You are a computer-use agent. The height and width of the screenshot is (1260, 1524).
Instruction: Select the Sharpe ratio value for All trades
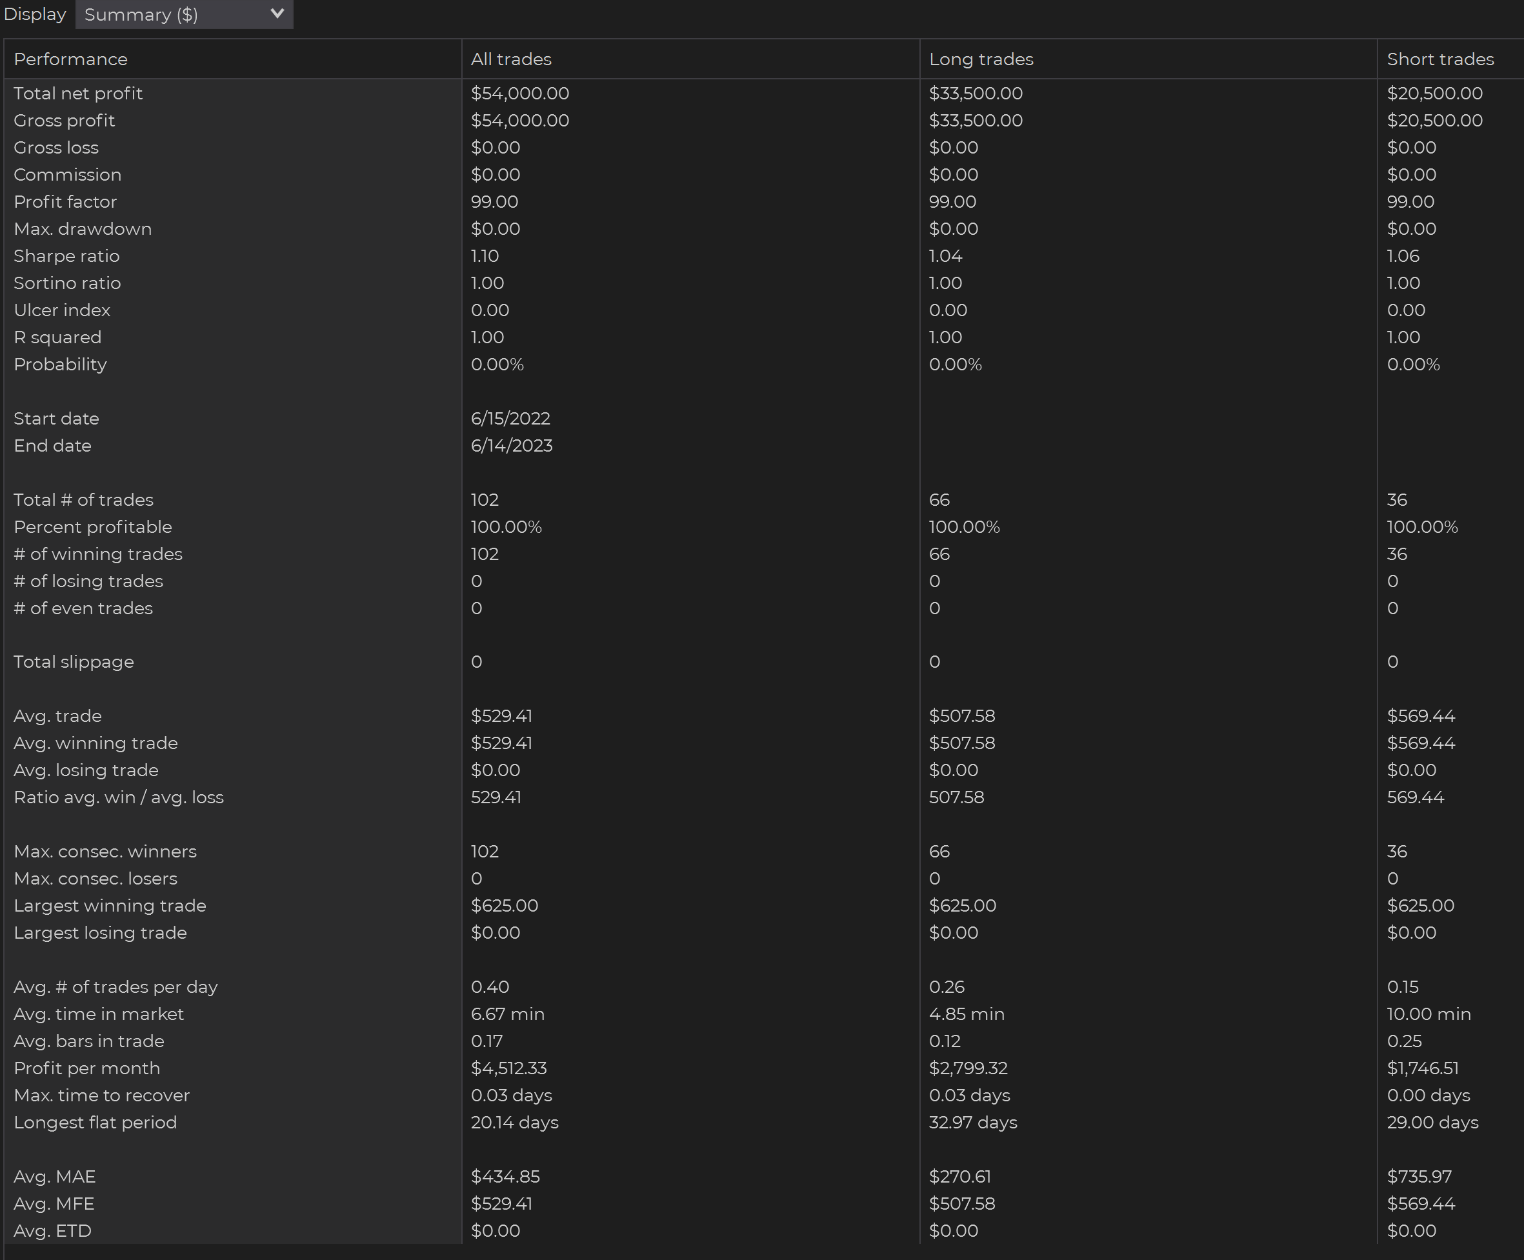click(x=485, y=256)
